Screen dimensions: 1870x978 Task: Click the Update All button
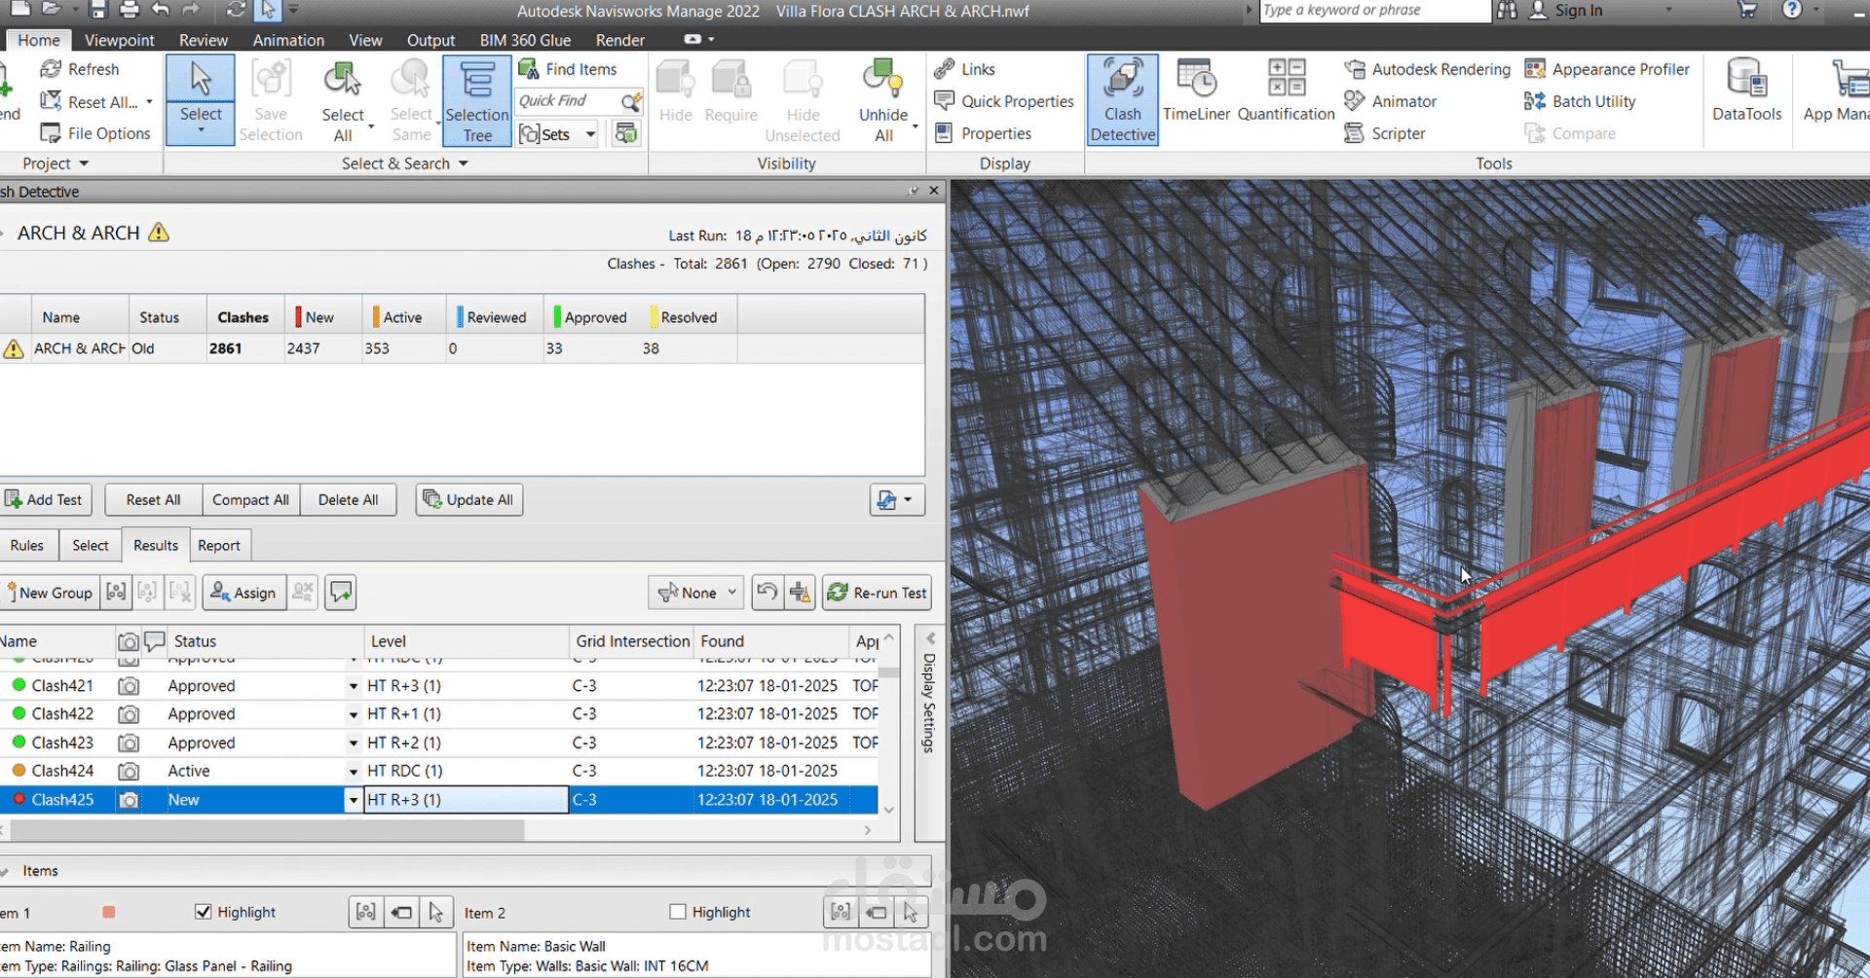[468, 499]
